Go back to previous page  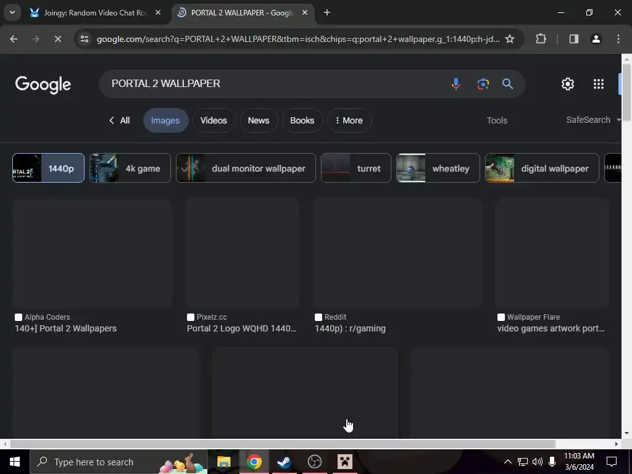14,39
